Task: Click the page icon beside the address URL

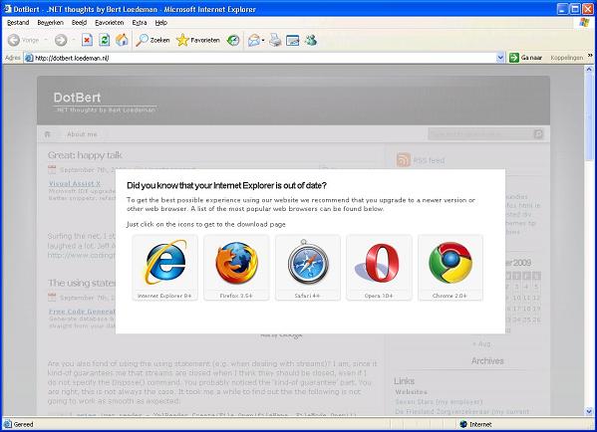Action: click(29, 58)
